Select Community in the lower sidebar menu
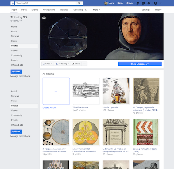Screen dimensions: 174x169 [x=17, y=115]
